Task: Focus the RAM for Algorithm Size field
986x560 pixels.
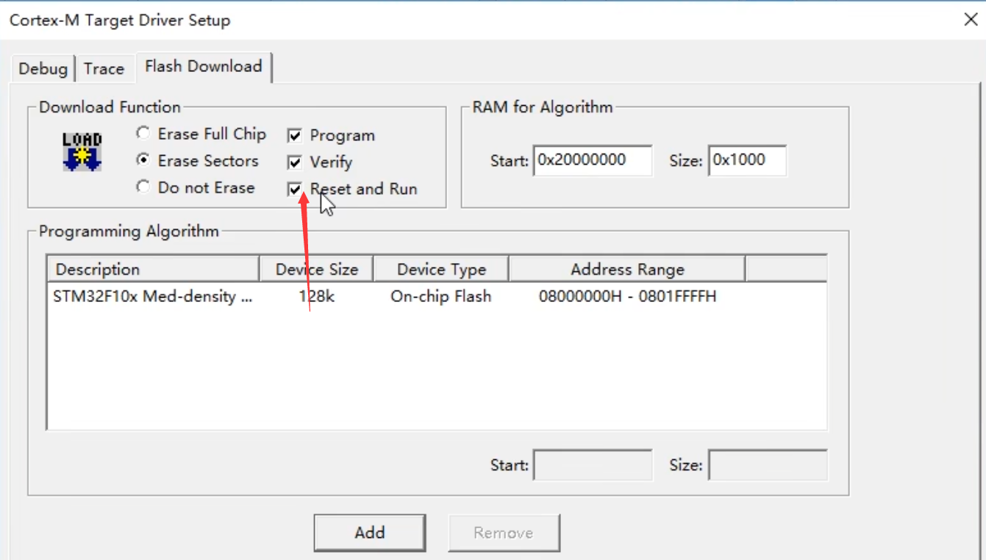Action: click(746, 160)
